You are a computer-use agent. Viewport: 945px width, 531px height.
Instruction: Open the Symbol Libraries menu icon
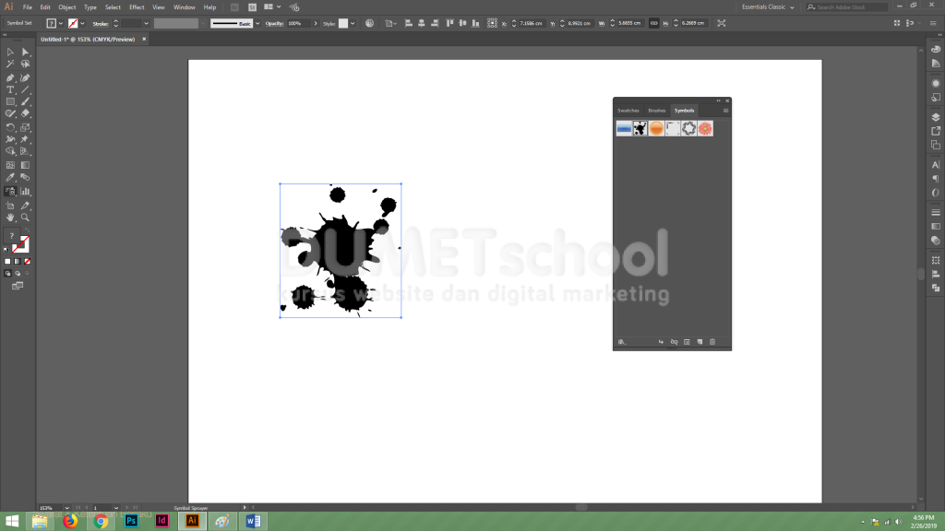pos(622,342)
